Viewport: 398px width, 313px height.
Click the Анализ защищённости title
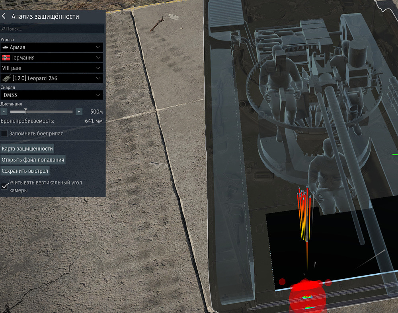pyautogui.click(x=45, y=16)
